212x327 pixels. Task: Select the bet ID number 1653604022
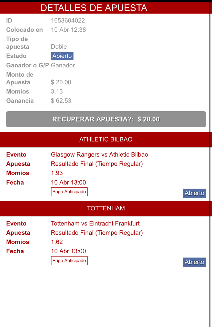68,21
